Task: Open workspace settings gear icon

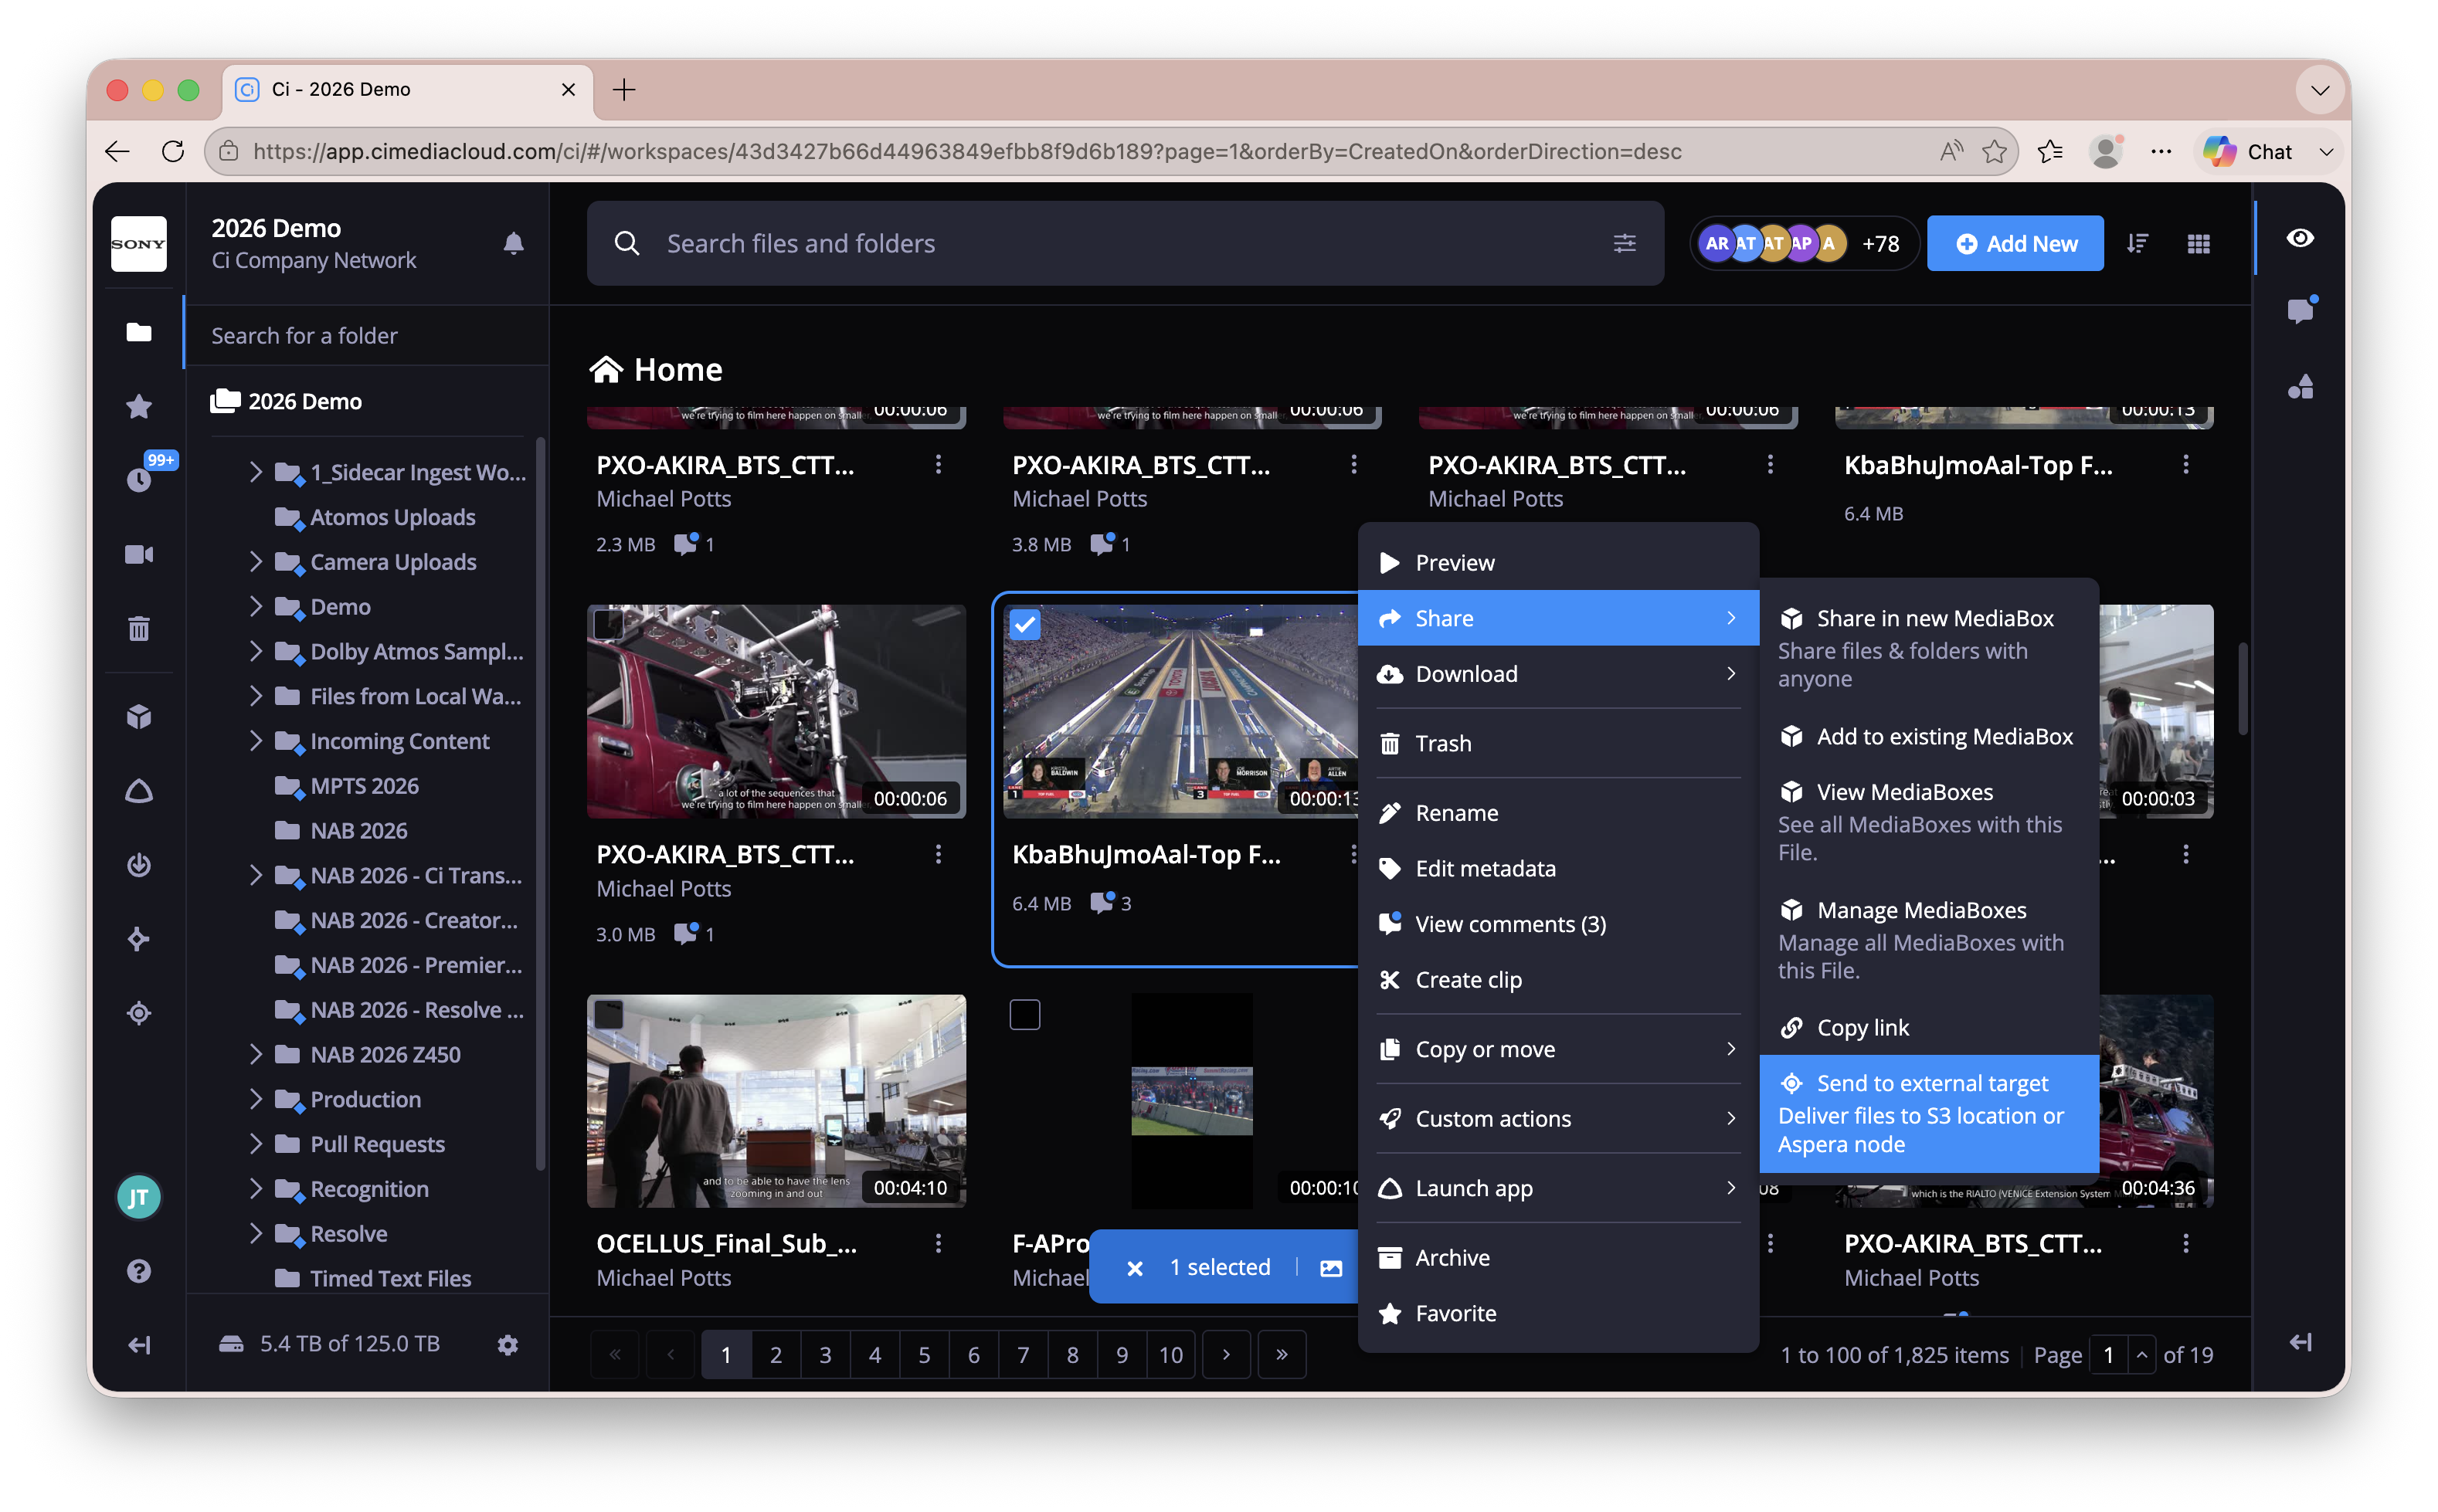Action: point(508,1344)
